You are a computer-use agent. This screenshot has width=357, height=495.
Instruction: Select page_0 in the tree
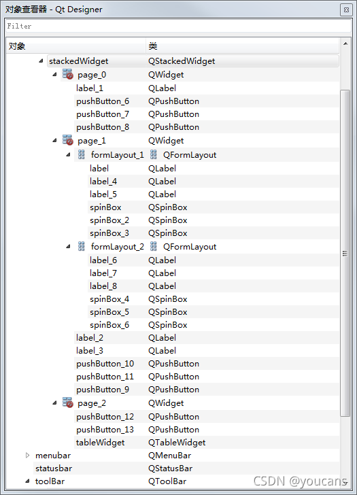pyautogui.click(x=92, y=75)
